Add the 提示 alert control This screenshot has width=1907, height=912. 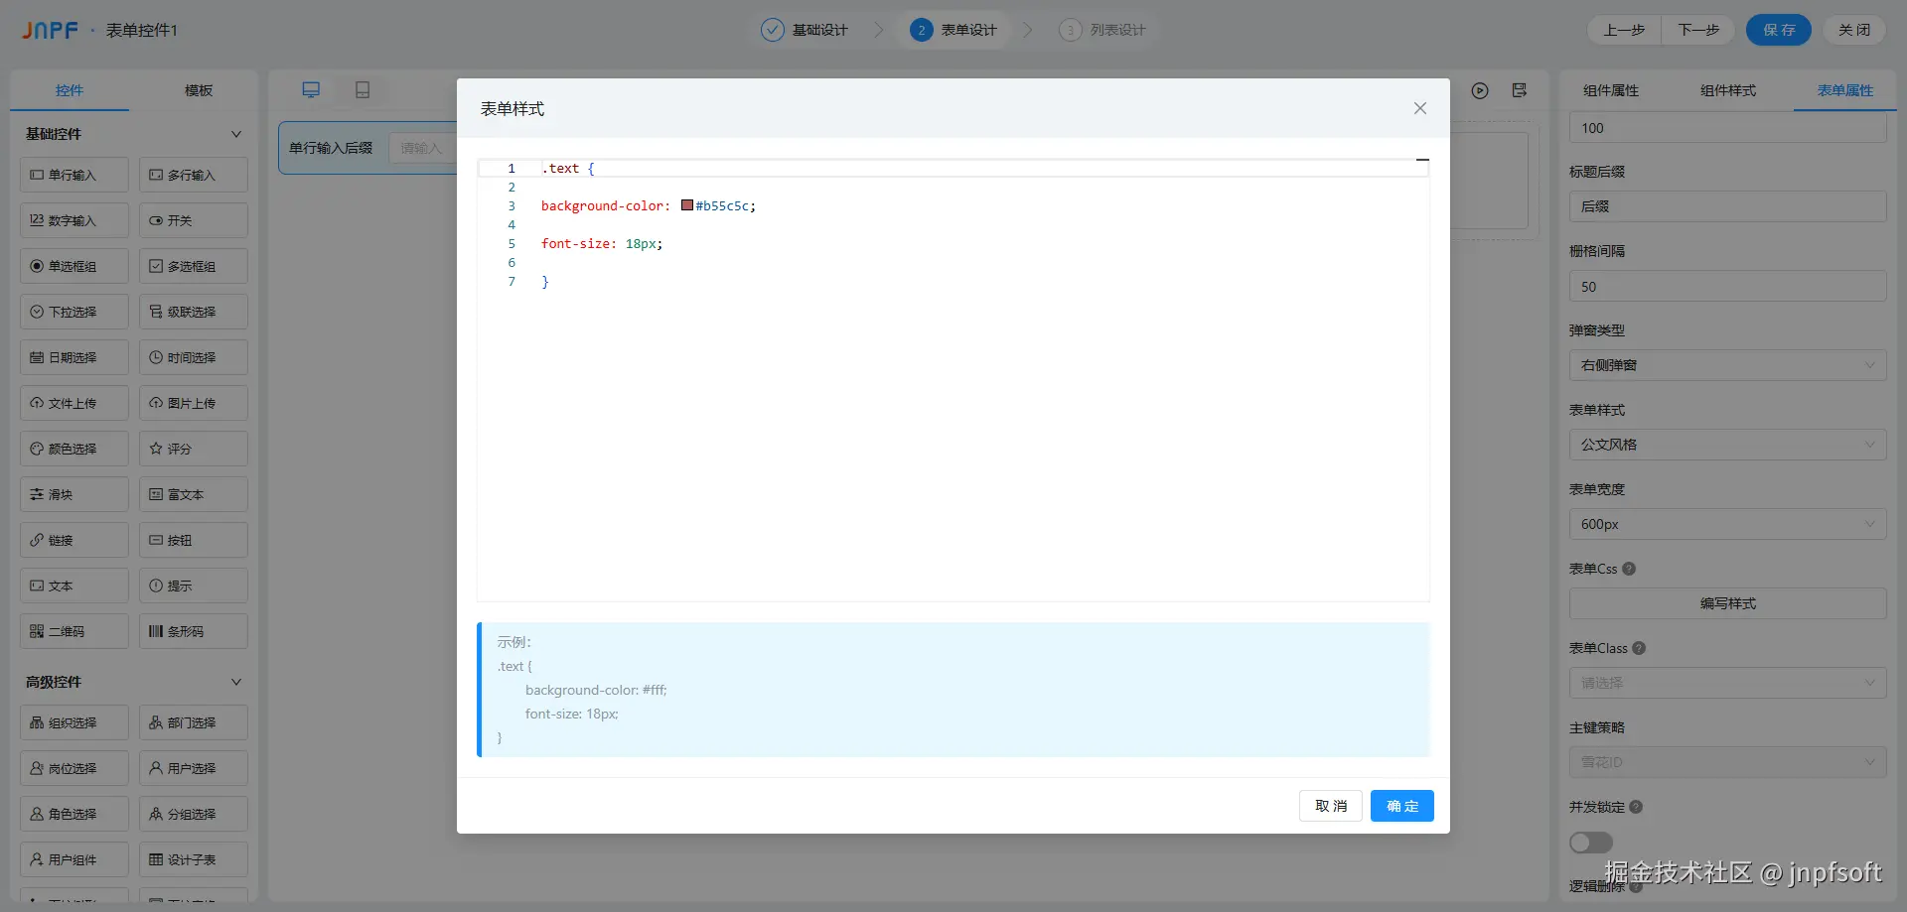(194, 586)
